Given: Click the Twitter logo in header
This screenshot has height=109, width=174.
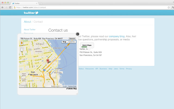Looking at the screenshot, I should [31, 13].
